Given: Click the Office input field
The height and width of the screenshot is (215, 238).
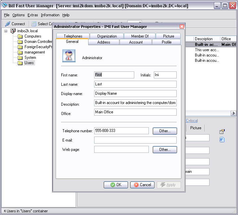Looking at the screenshot, I should tap(135, 112).
